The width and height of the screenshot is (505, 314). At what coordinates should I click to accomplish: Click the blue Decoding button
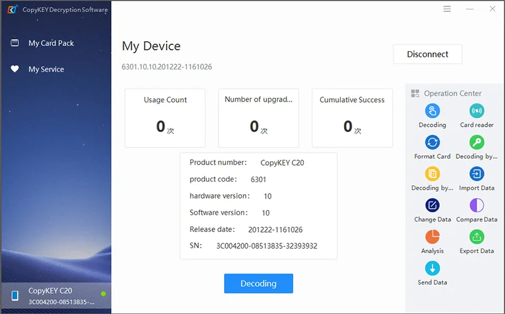click(x=258, y=284)
